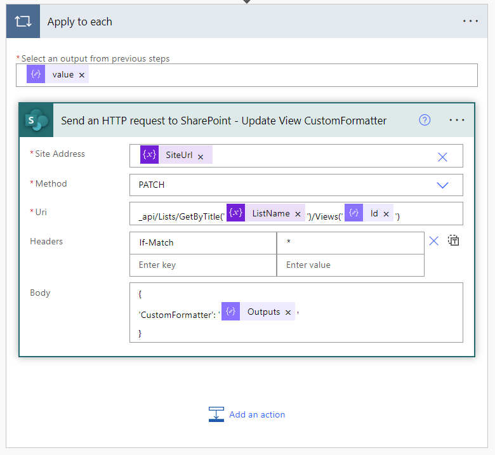Click the If-Match header key field
Viewport: 495px width, 455px height.
(x=202, y=242)
